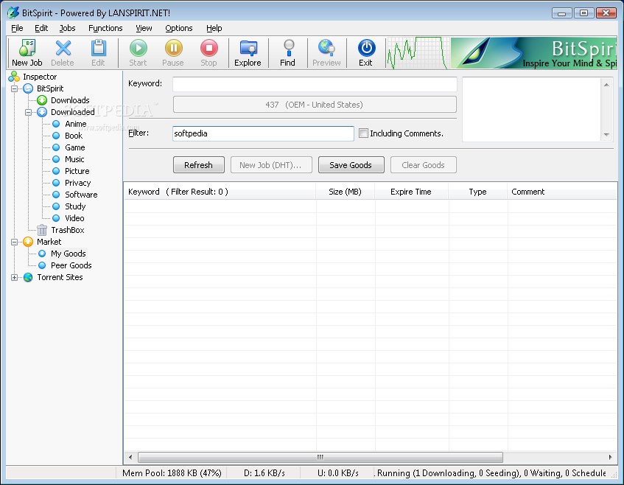Sort by the Type column header
Viewport: 624px width, 485px height.
pyautogui.click(x=477, y=192)
